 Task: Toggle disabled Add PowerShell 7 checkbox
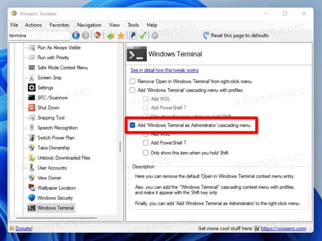pyautogui.click(x=146, y=108)
